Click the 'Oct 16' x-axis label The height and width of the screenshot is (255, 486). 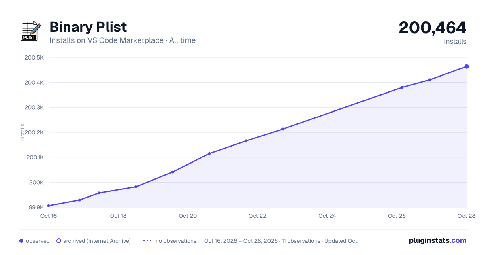tap(49, 216)
